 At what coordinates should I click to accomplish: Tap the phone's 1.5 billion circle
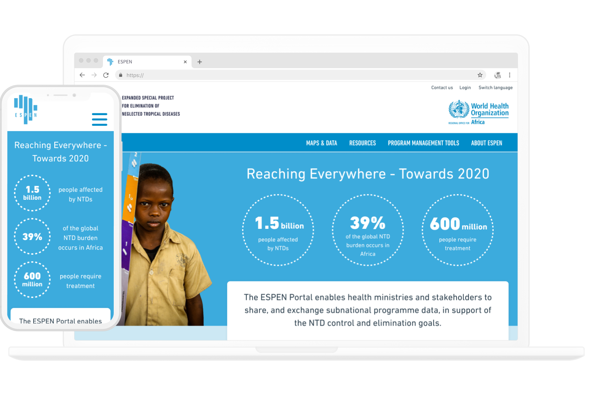(x=32, y=193)
